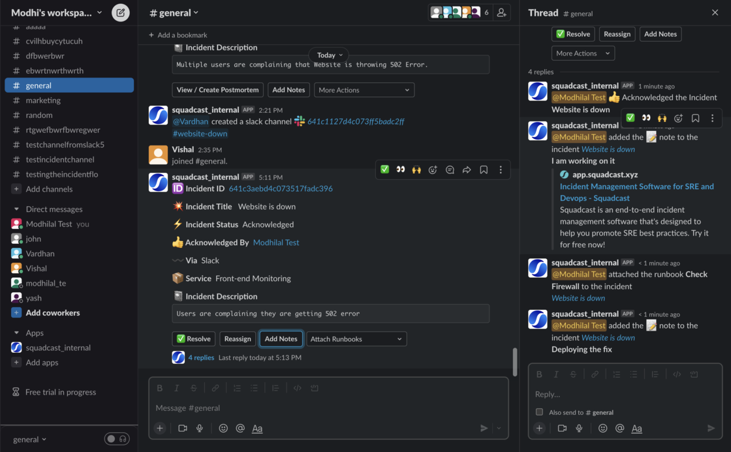Open more actions dots on main message hover bar
The width and height of the screenshot is (731, 452).
pyautogui.click(x=501, y=170)
